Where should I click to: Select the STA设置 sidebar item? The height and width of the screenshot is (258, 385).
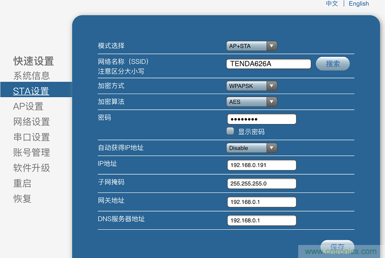[x=31, y=91]
